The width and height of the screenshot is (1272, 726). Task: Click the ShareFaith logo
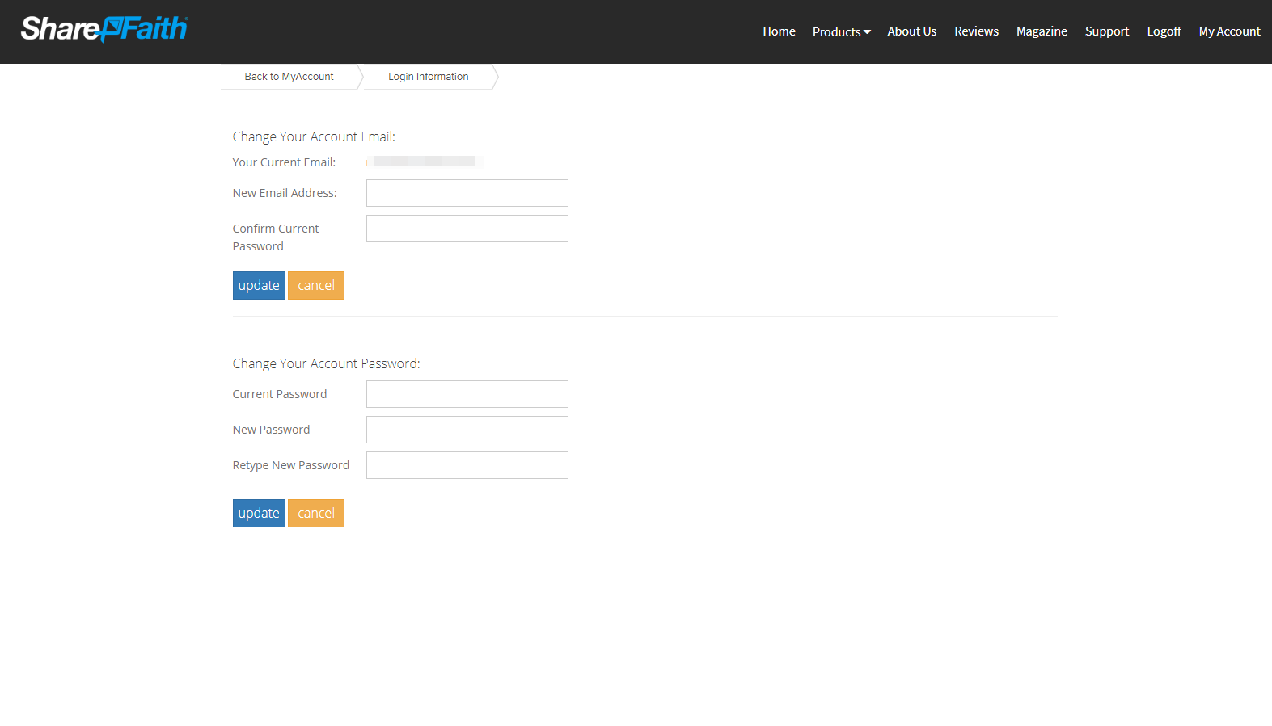(104, 29)
